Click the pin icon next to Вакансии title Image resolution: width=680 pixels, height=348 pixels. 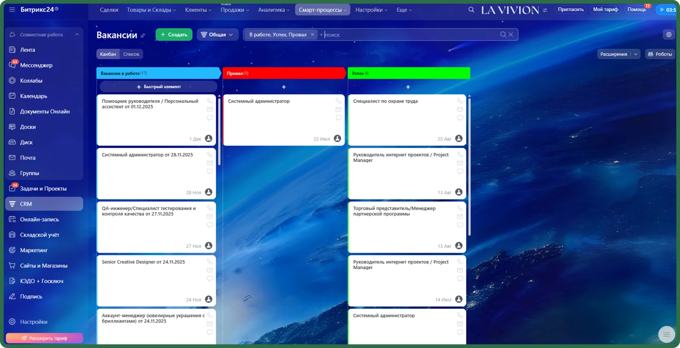click(x=143, y=36)
